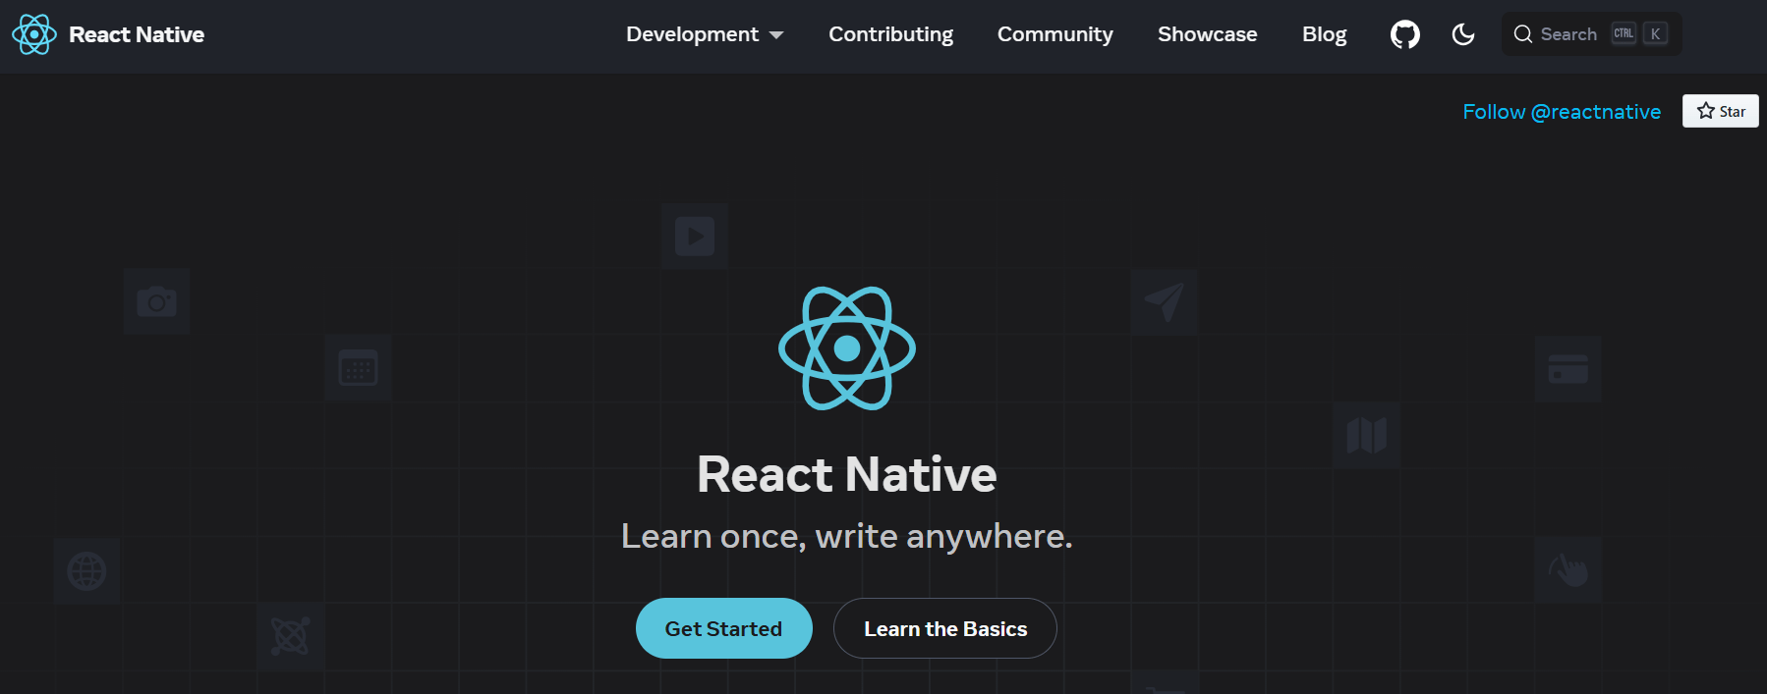1767x694 pixels.
Task: Click the credit card icon tile in the background
Action: 1567,368
